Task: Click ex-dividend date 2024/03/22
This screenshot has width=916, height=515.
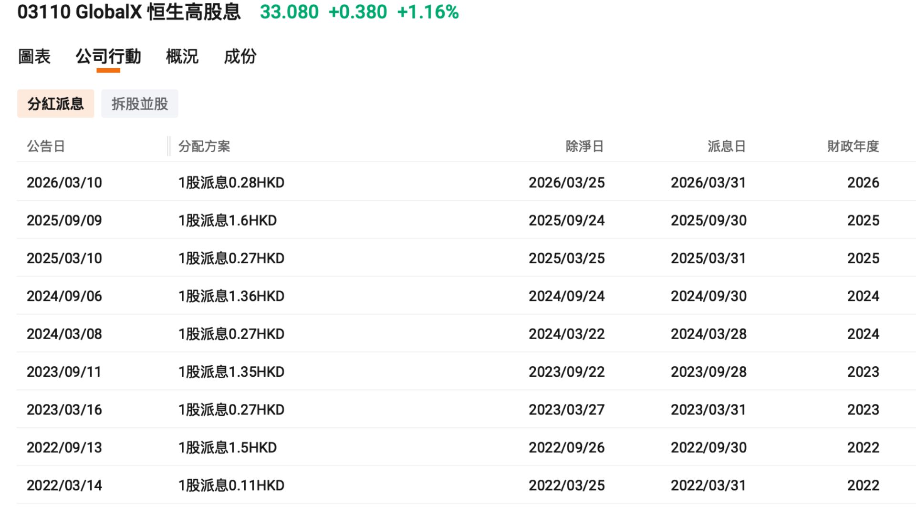Action: point(567,334)
